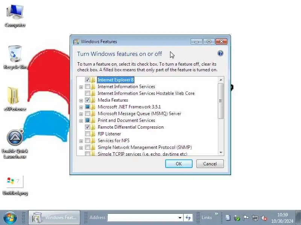Enable Internet Information Services Hostable Web Core
Image resolution: width=301 pixels, height=225 pixels.
click(87, 93)
